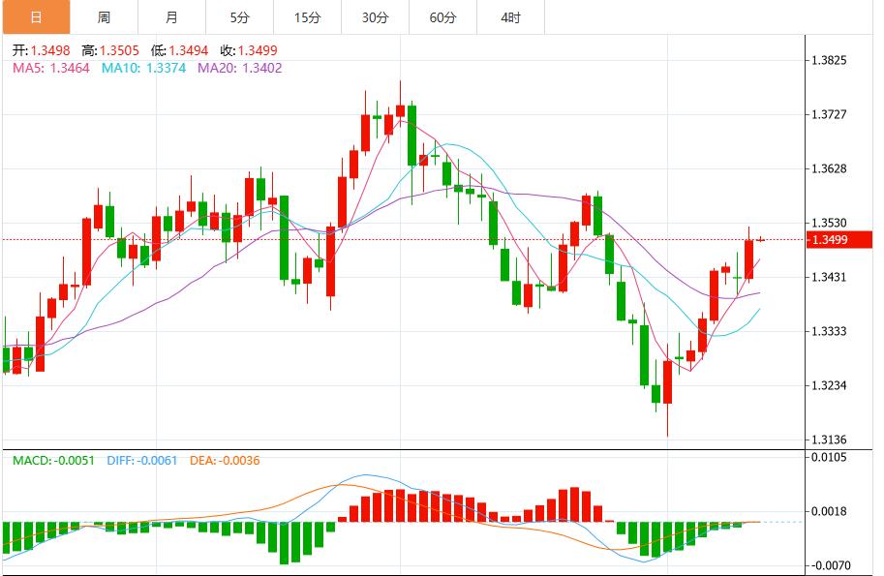Select the 30分 timeframe
This screenshot has width=884, height=576.
pyautogui.click(x=373, y=16)
